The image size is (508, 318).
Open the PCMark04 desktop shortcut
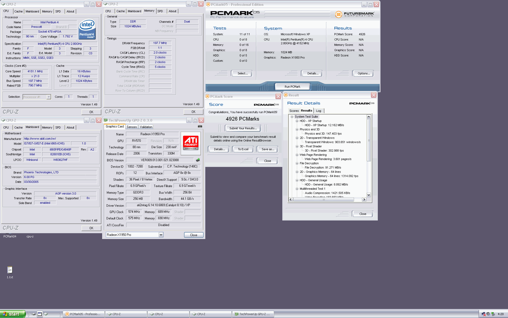(10, 236)
